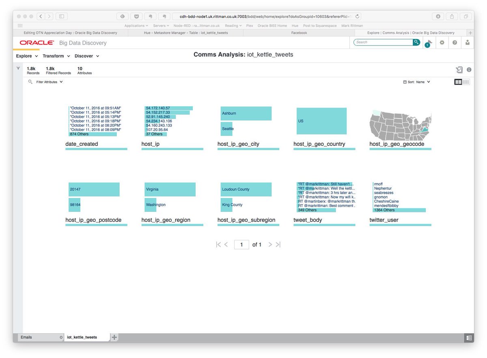Open the Transform dropdown menu
The width and height of the screenshot is (487, 358).
[x=56, y=56]
